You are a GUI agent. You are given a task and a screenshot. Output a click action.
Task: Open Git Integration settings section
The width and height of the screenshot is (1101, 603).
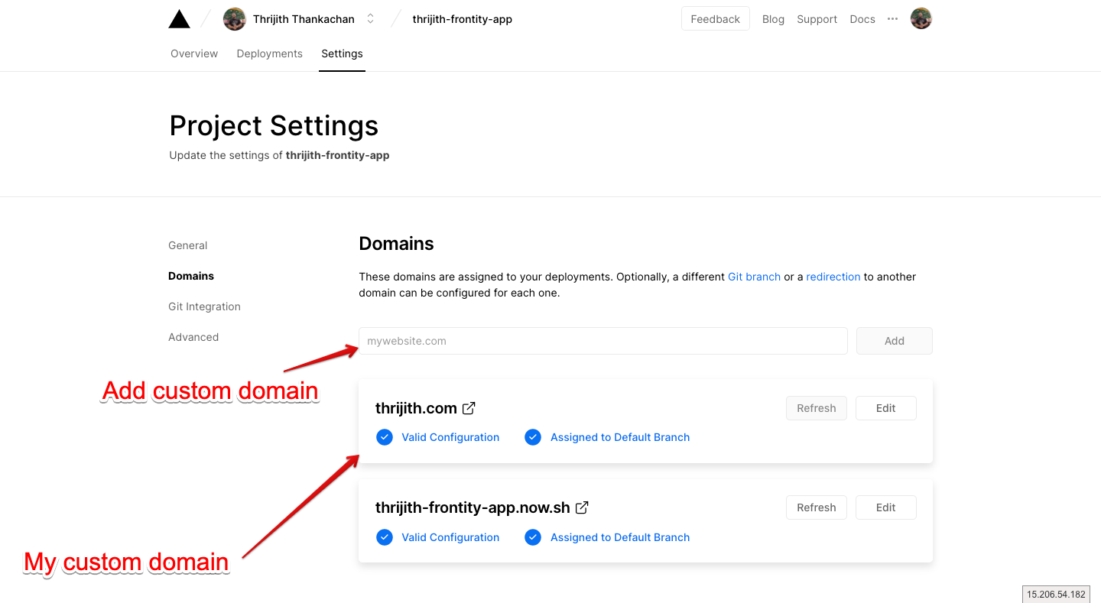point(204,306)
